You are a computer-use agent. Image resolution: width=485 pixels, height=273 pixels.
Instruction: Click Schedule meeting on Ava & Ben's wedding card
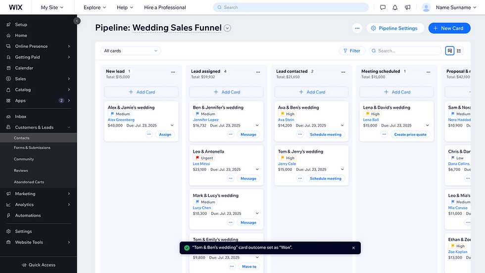coord(326,135)
